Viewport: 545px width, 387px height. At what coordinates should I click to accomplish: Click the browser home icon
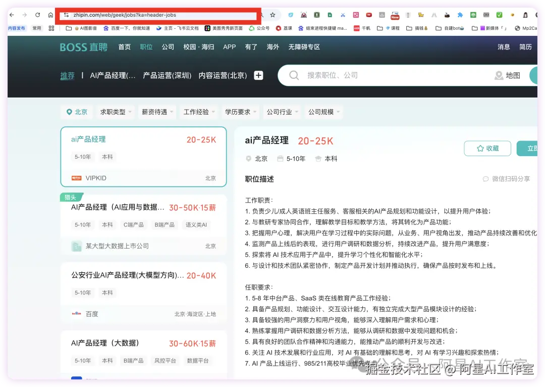50,15
